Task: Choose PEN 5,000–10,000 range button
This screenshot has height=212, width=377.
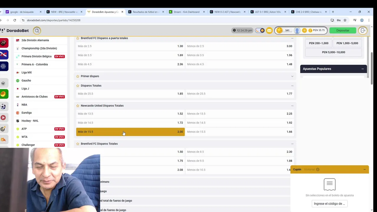Action: click(x=333, y=52)
